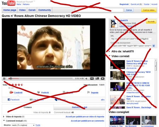Open the pop-out full screen player icon
Screen dimensions: 159x127
[x=102, y=78]
